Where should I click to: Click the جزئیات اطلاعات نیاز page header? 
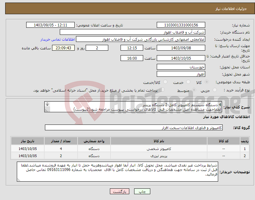click(231, 9)
